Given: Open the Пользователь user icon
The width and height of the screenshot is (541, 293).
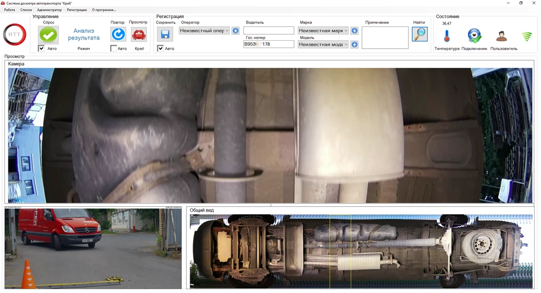Looking at the screenshot, I should 501,36.
